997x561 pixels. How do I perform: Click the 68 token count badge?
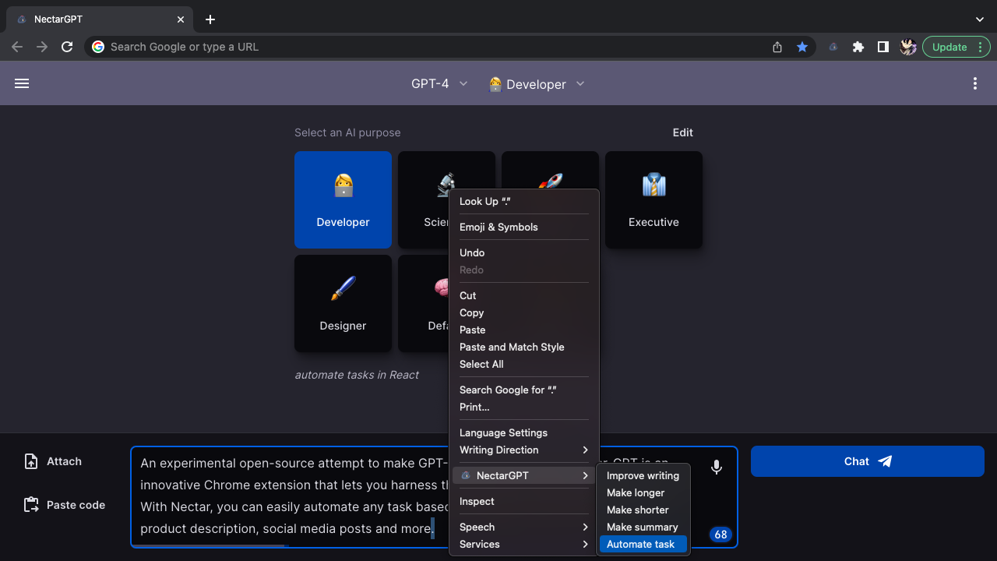point(720,535)
